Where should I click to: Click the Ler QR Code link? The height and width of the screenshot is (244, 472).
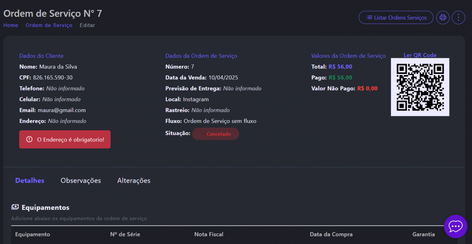(420, 55)
